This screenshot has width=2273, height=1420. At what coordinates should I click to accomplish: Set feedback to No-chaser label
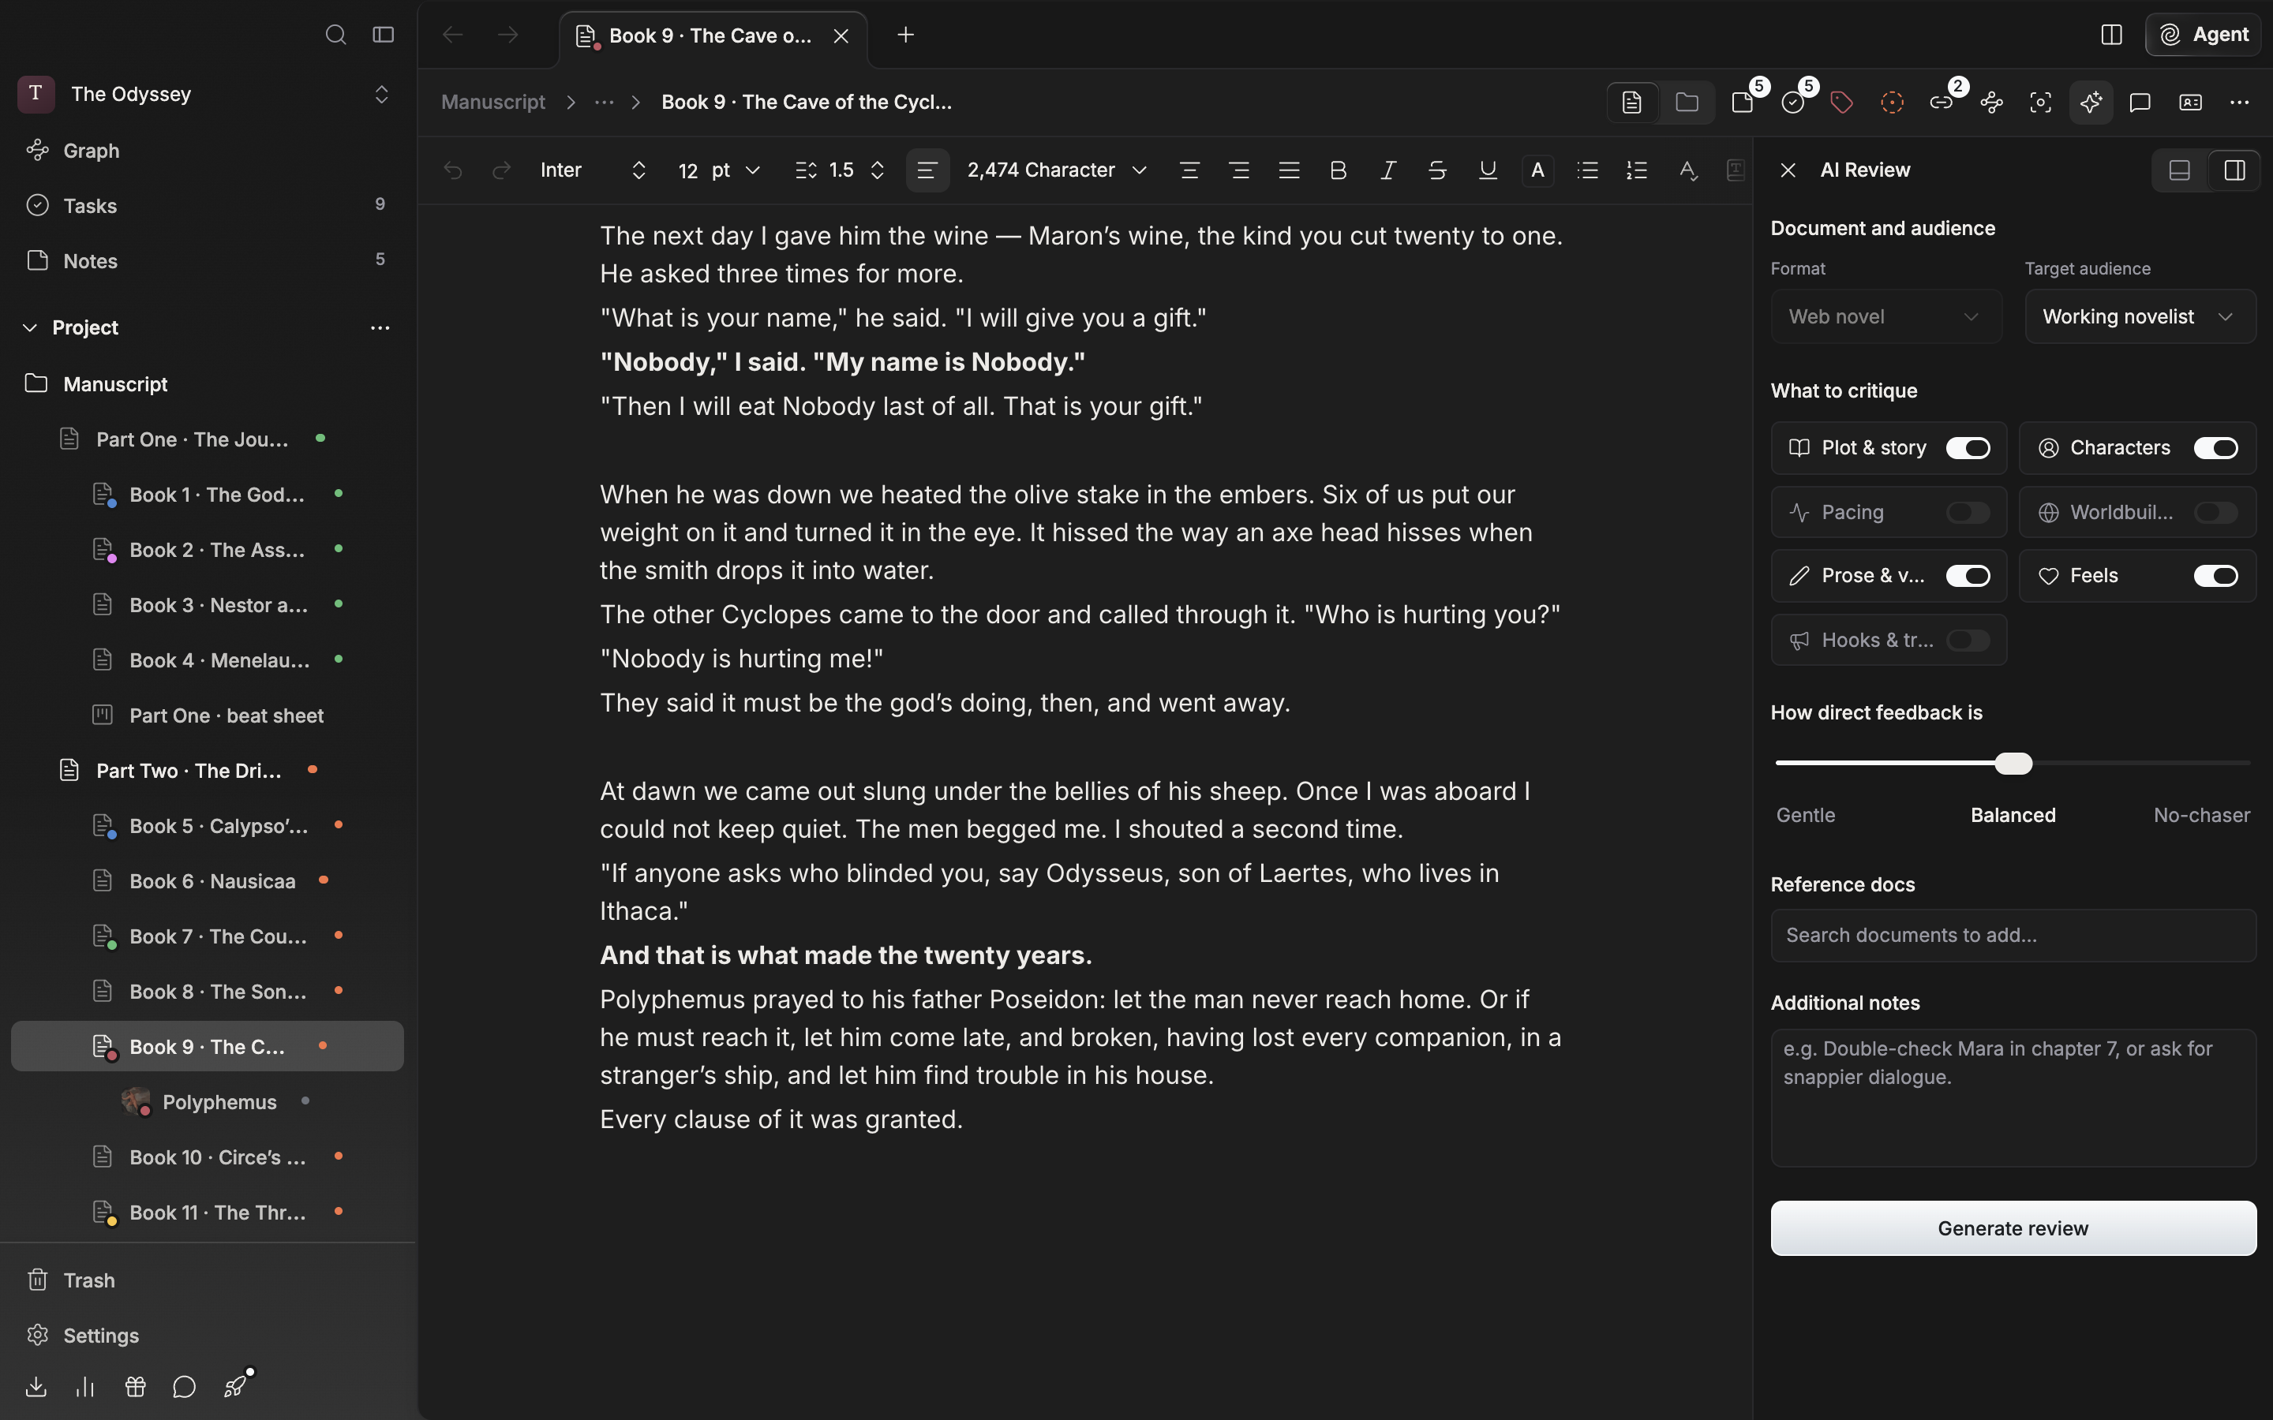coord(2202,815)
